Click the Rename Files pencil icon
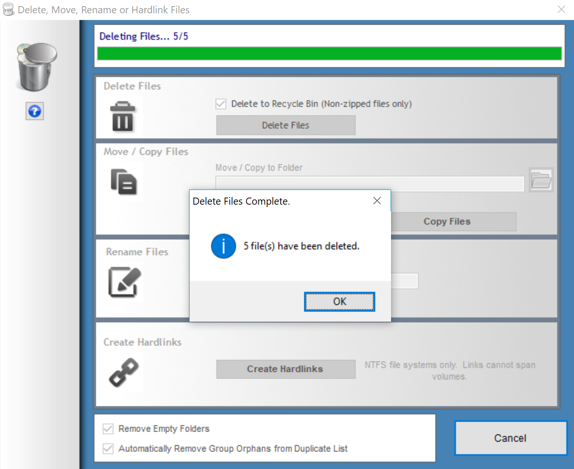574x469 pixels. pyautogui.click(x=124, y=282)
